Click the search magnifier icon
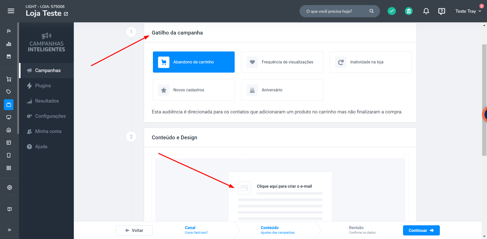This screenshot has width=487, height=239. tap(371, 11)
